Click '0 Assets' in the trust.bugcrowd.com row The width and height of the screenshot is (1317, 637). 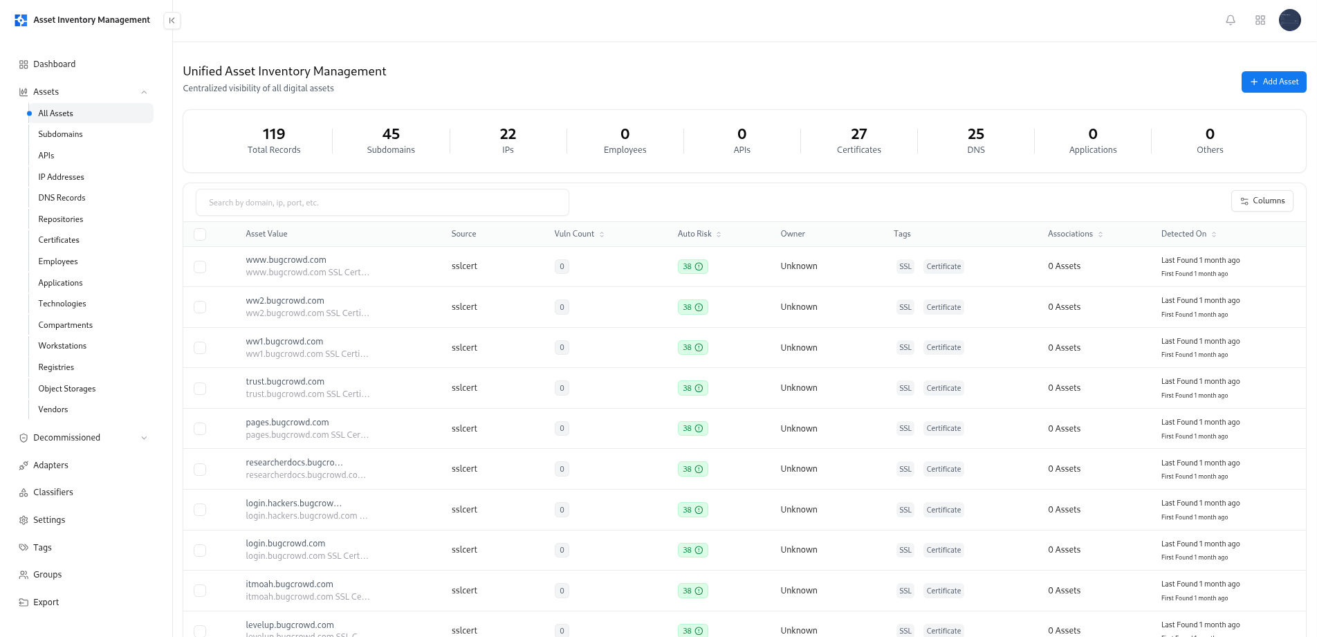click(1064, 388)
